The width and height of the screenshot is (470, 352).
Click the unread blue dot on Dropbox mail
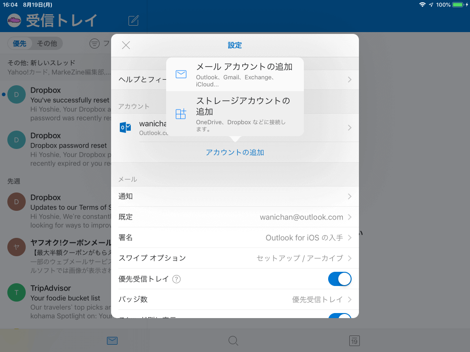4,94
